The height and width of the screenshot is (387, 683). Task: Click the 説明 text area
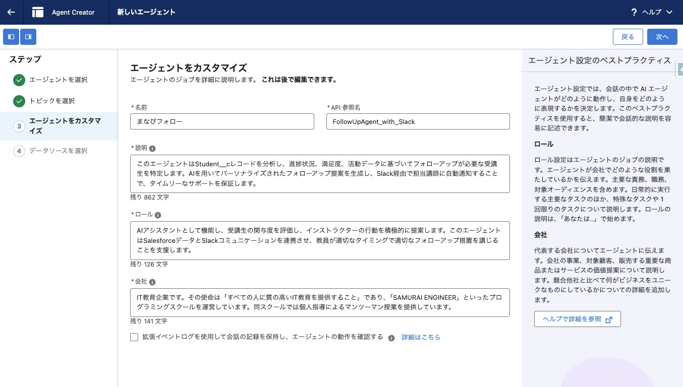[x=320, y=174]
